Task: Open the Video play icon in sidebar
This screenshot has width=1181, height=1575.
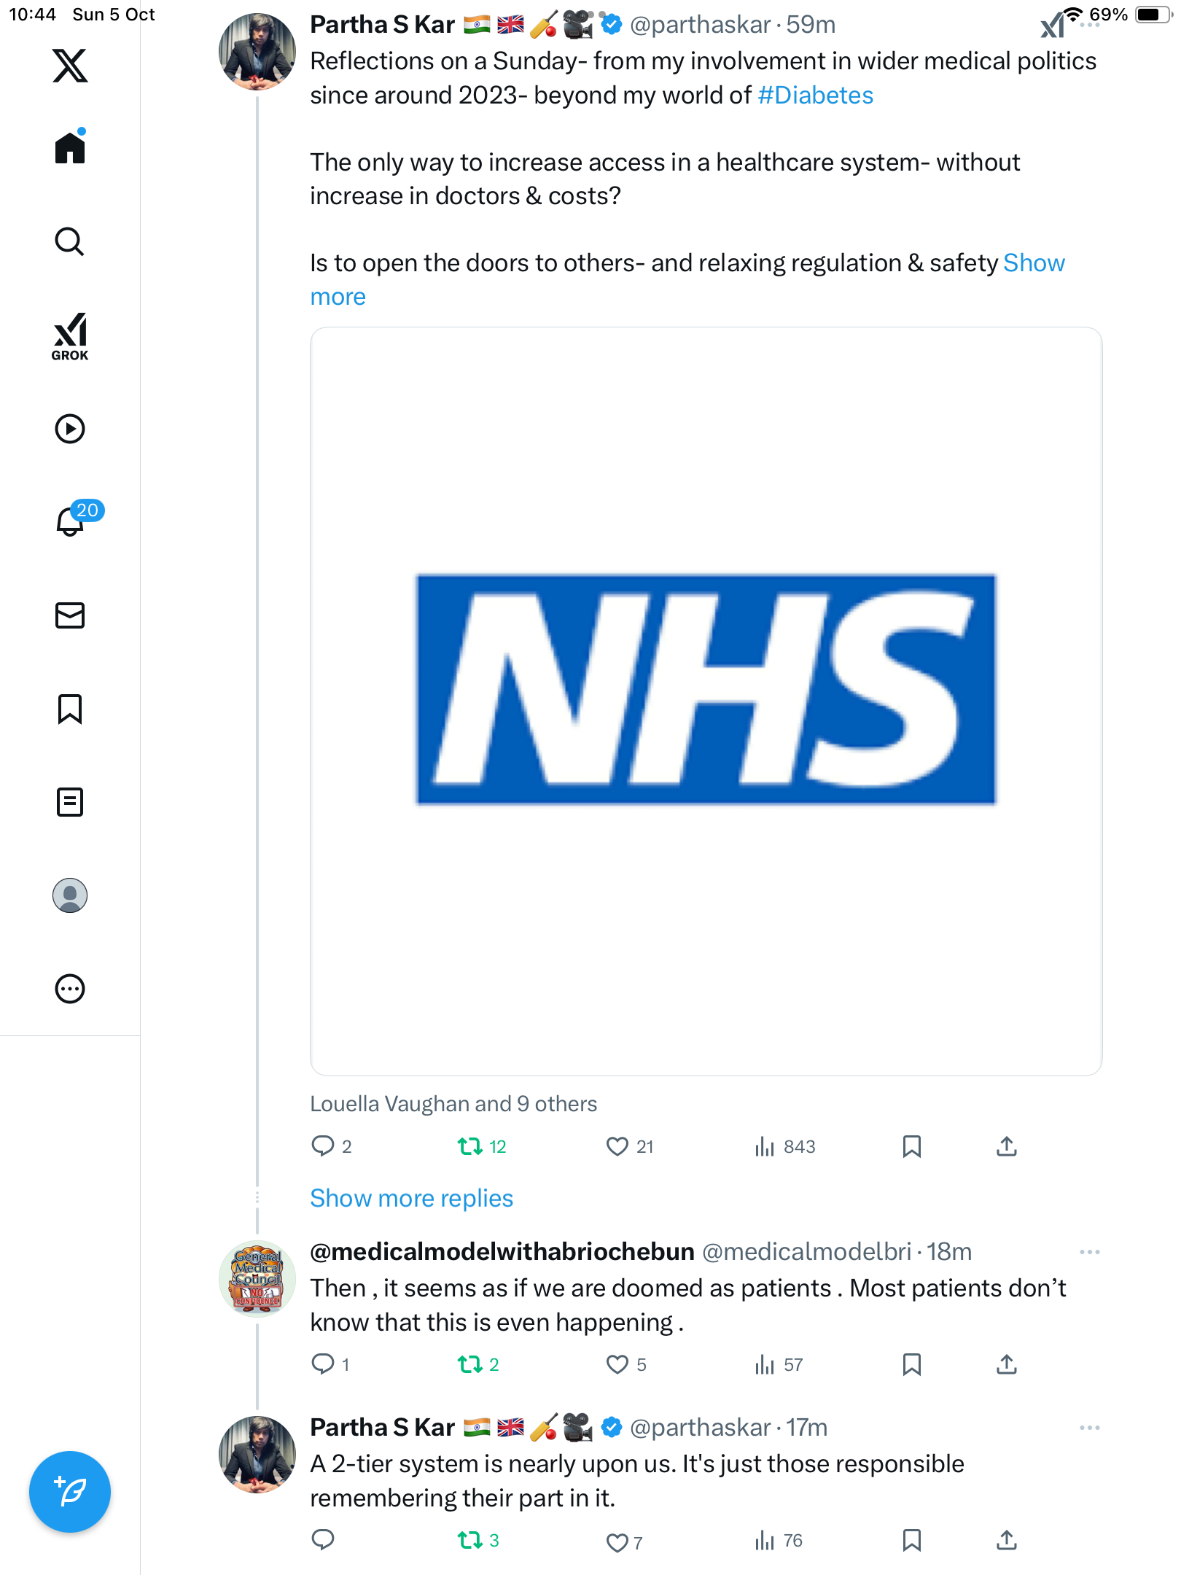Action: (x=70, y=429)
